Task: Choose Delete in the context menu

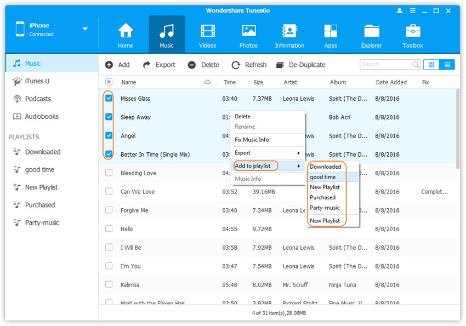Action: click(x=268, y=116)
